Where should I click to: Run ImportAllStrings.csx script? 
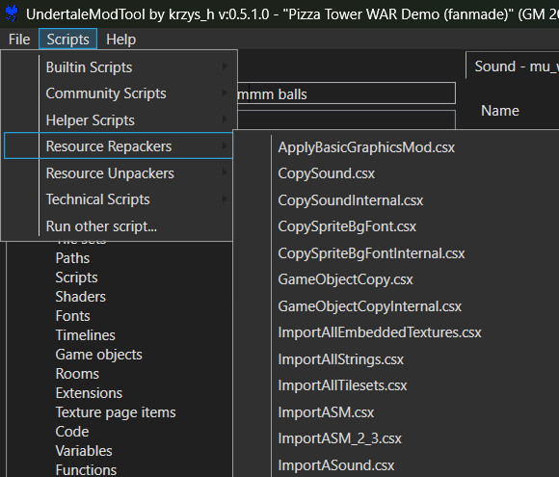coord(341,359)
